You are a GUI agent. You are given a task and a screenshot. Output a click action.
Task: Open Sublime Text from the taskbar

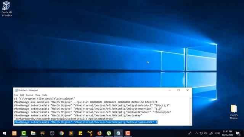[x=71, y=133]
